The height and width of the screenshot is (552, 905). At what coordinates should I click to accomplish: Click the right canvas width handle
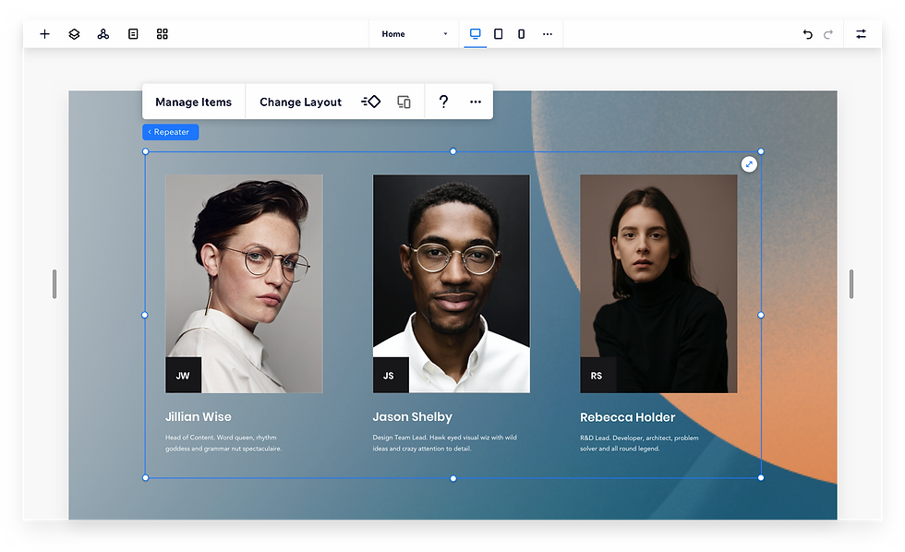[851, 283]
